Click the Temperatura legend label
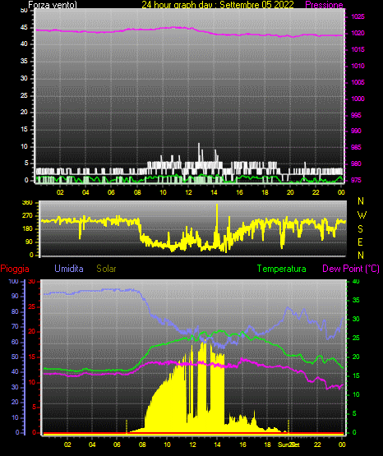 coord(282,269)
